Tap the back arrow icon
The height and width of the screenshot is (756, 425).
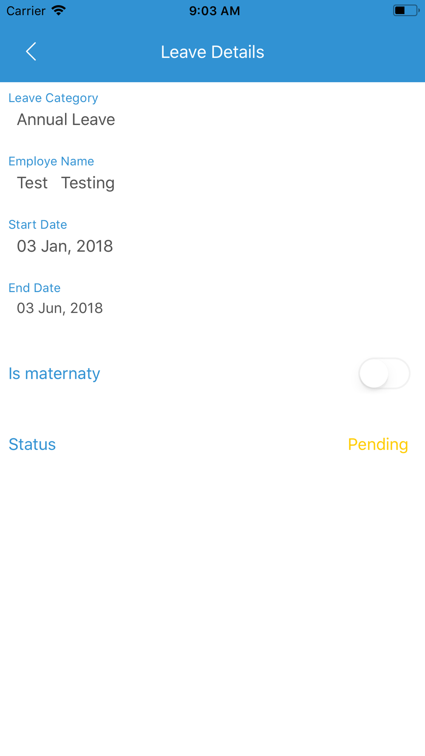coord(31,52)
